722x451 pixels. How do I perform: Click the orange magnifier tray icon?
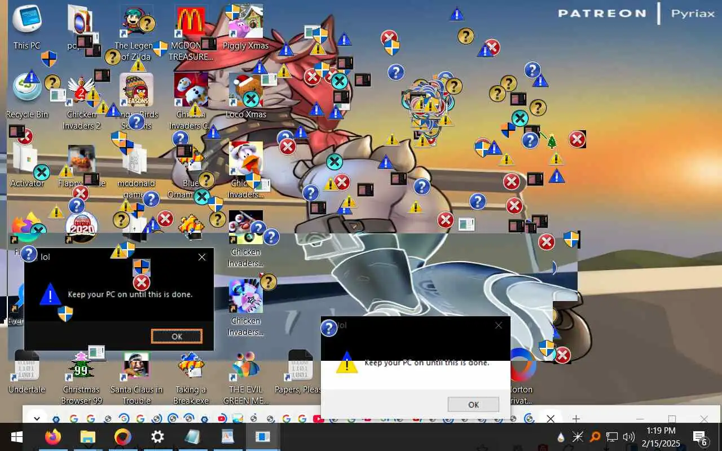pyautogui.click(x=595, y=436)
